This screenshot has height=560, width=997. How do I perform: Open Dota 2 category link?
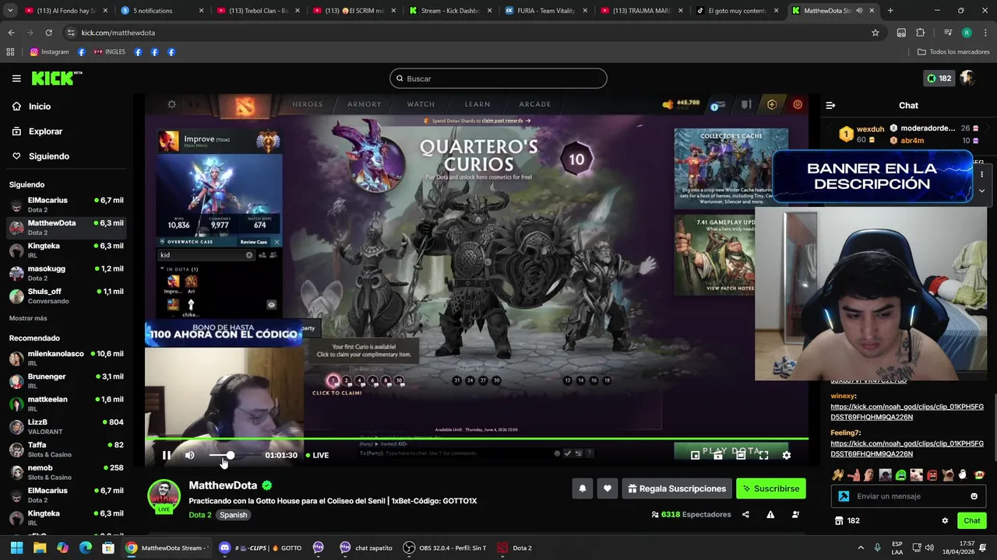coord(200,515)
